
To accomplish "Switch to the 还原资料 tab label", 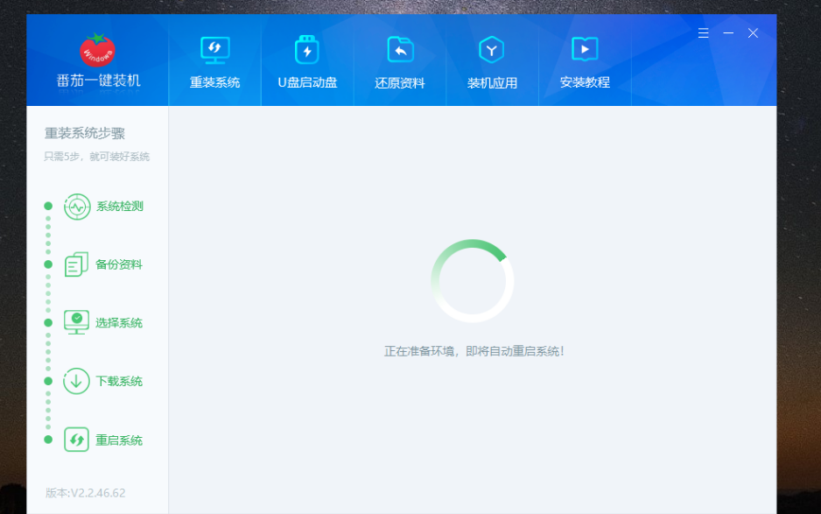I will [x=400, y=83].
